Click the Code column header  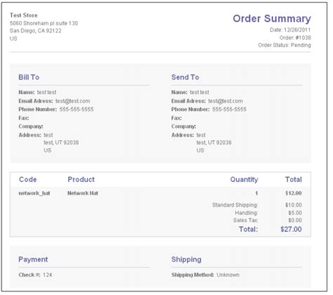click(x=28, y=180)
